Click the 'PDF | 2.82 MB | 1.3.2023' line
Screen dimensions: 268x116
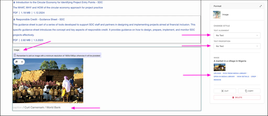pos(28,40)
